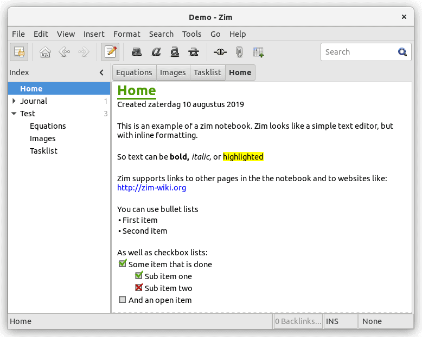Viewport: 422px width, 337px height.
Task: Click the italic word in the text
Action: tap(201, 157)
